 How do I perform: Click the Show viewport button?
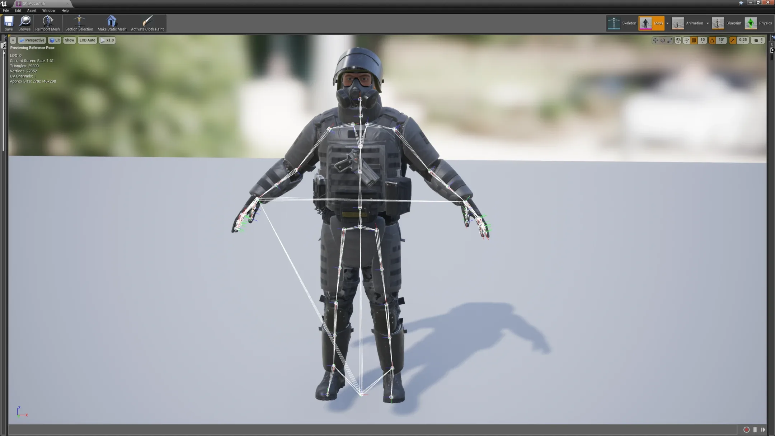pyautogui.click(x=69, y=40)
